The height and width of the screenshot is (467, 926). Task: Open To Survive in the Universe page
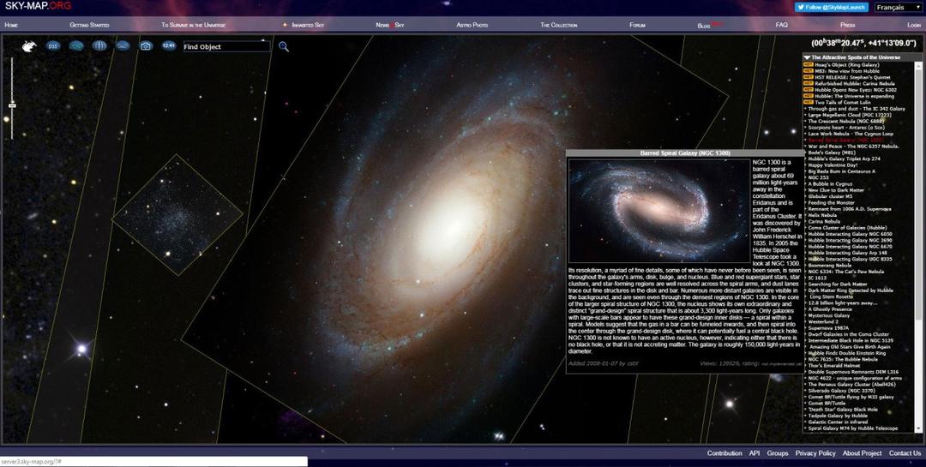click(193, 26)
